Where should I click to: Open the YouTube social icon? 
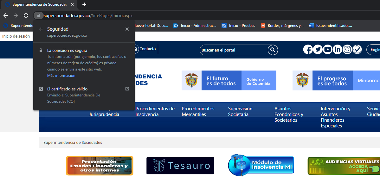(327, 50)
